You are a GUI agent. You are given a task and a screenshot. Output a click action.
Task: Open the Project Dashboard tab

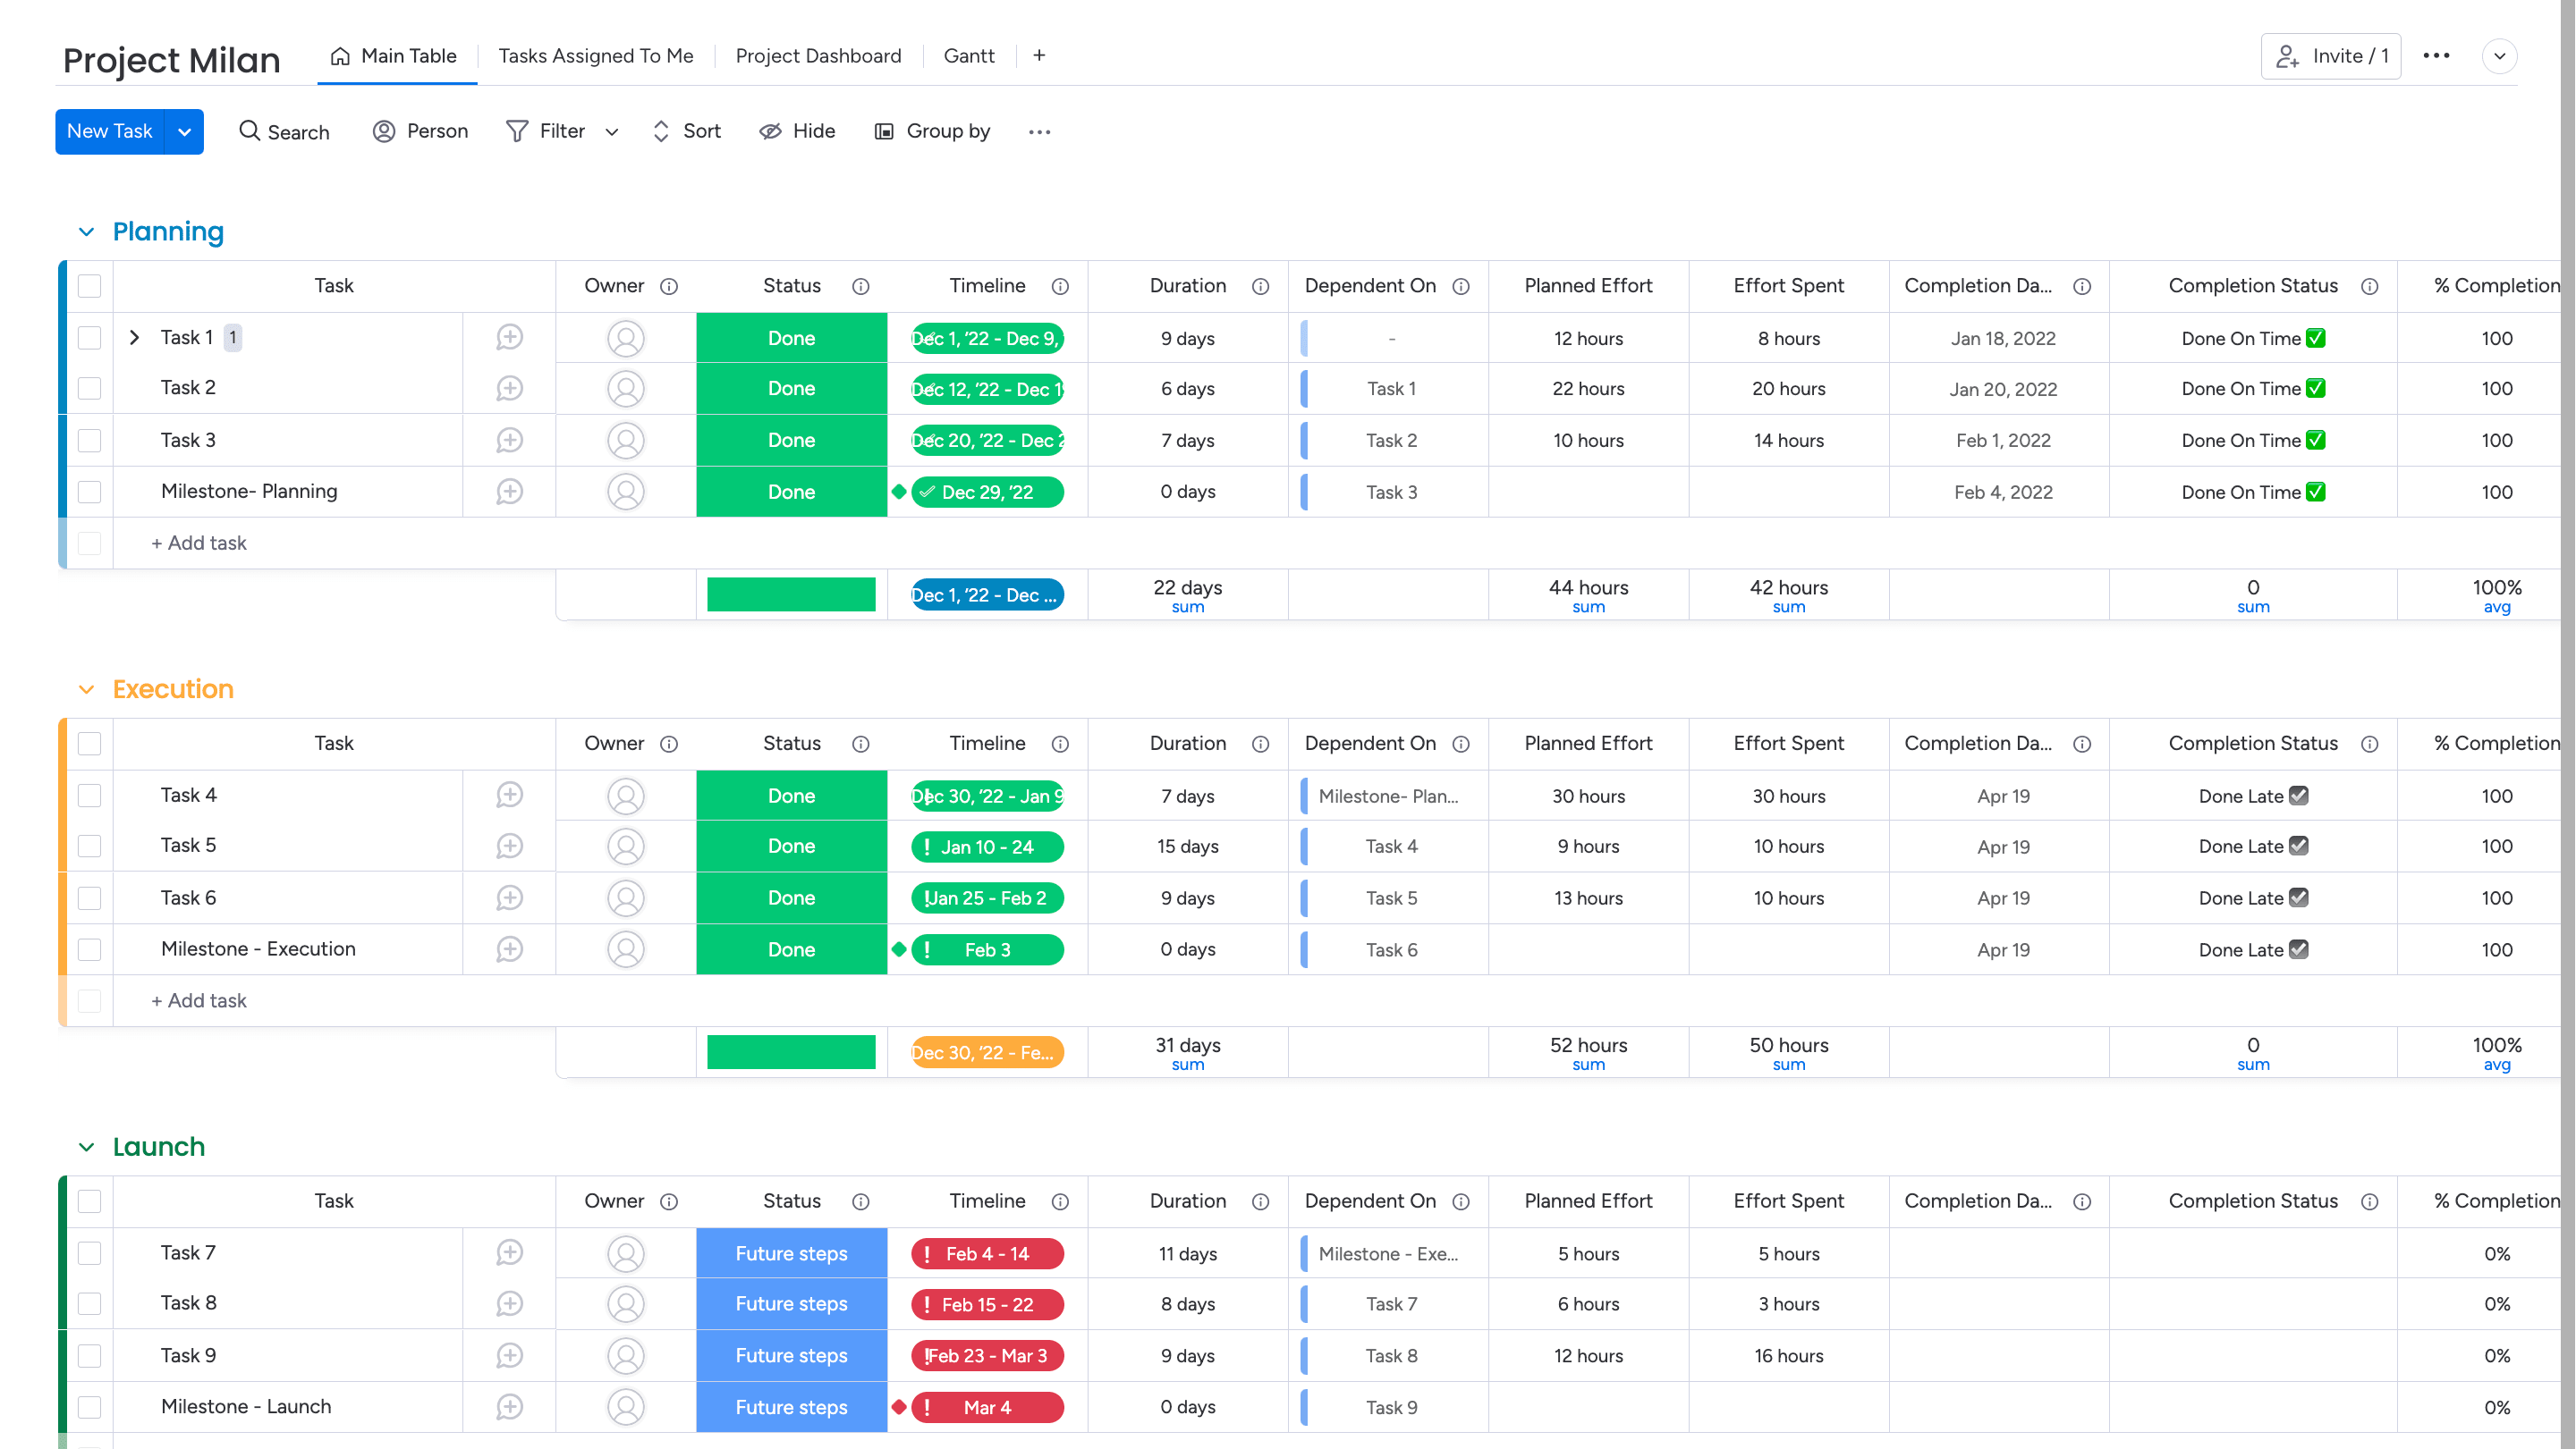818,56
